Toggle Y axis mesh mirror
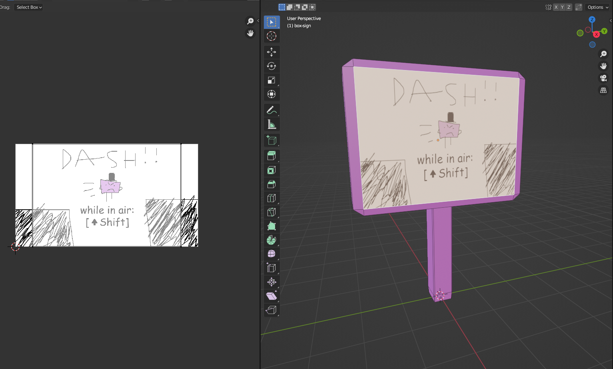 [x=562, y=7]
